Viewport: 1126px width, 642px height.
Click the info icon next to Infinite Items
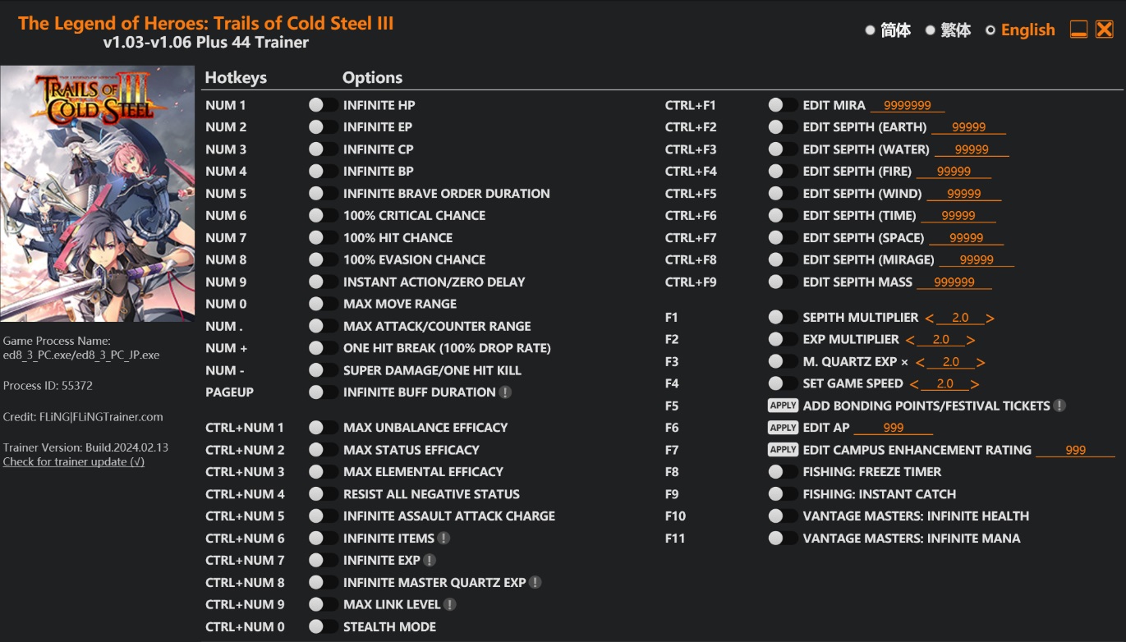(x=444, y=539)
